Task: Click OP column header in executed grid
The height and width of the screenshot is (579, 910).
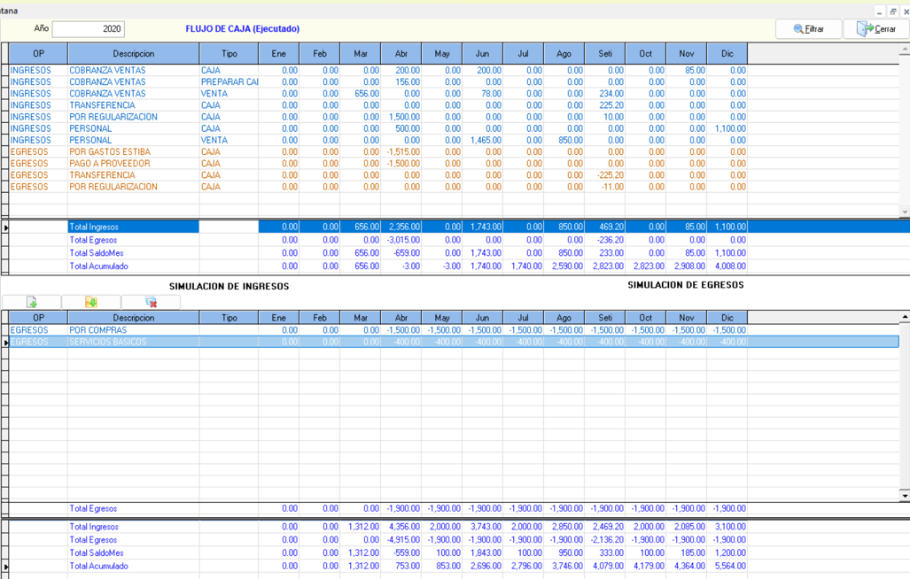Action: 38,53
